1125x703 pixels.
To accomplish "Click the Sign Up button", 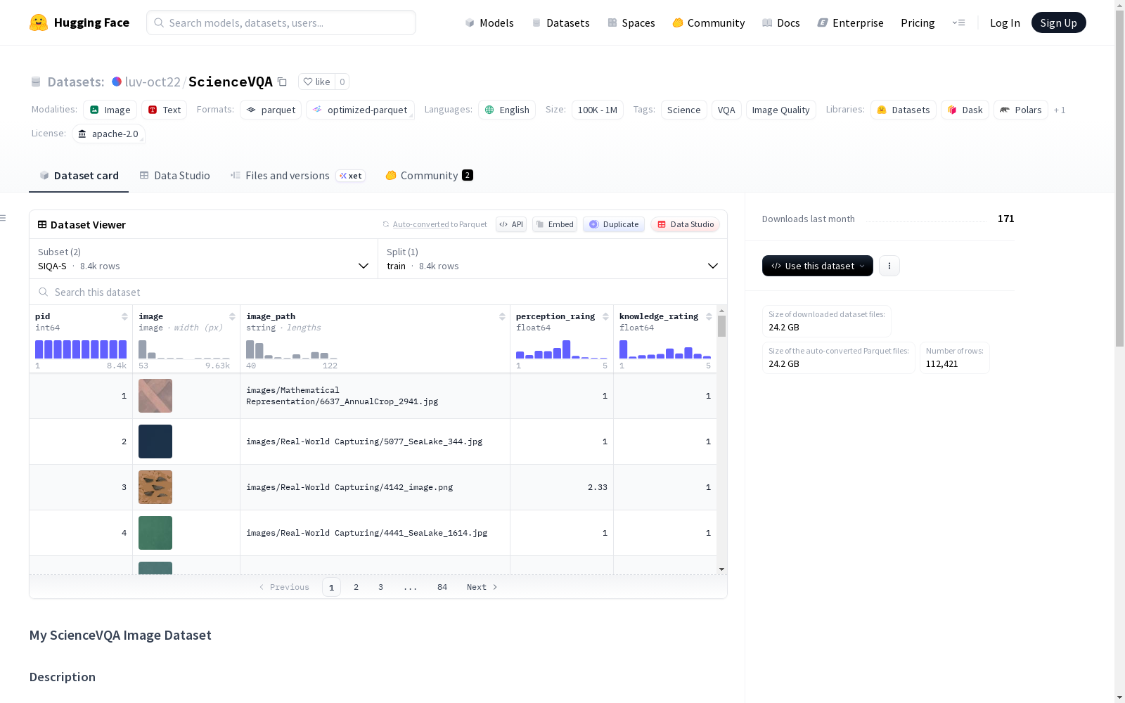I will [1058, 22].
